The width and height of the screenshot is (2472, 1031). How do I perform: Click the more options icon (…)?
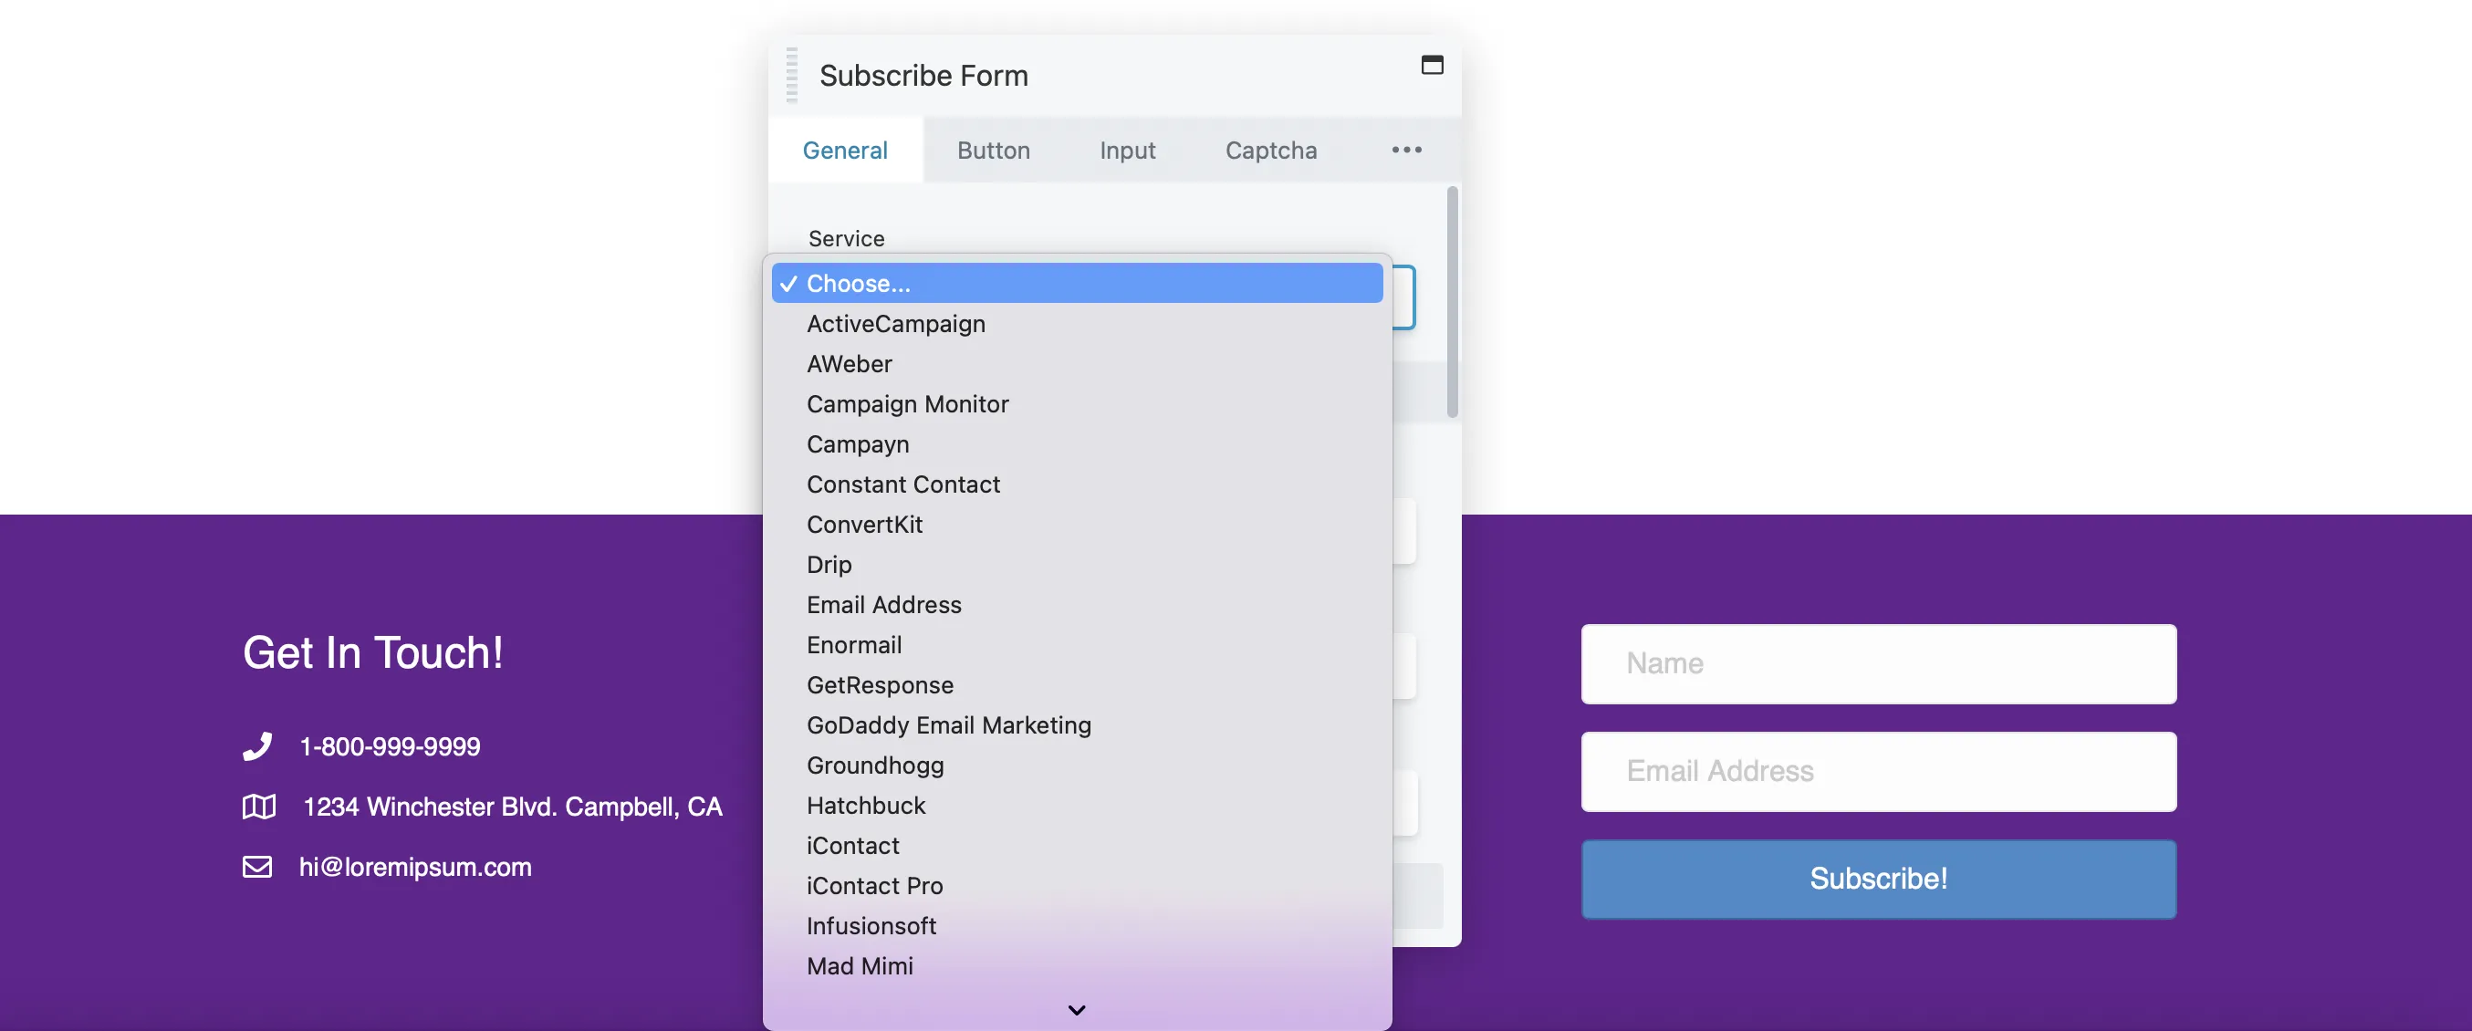tap(1406, 150)
